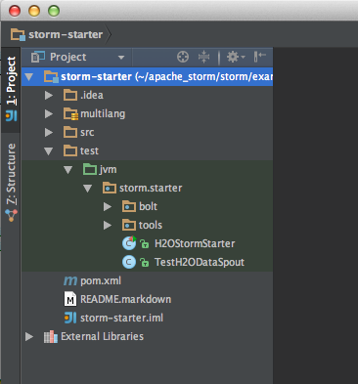Click the TestH2ODataSpout class icon
This screenshot has height=384, width=358.
[129, 262]
